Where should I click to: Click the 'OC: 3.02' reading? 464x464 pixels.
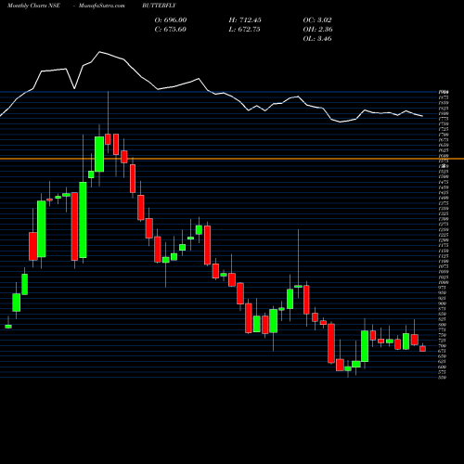[x=317, y=20]
